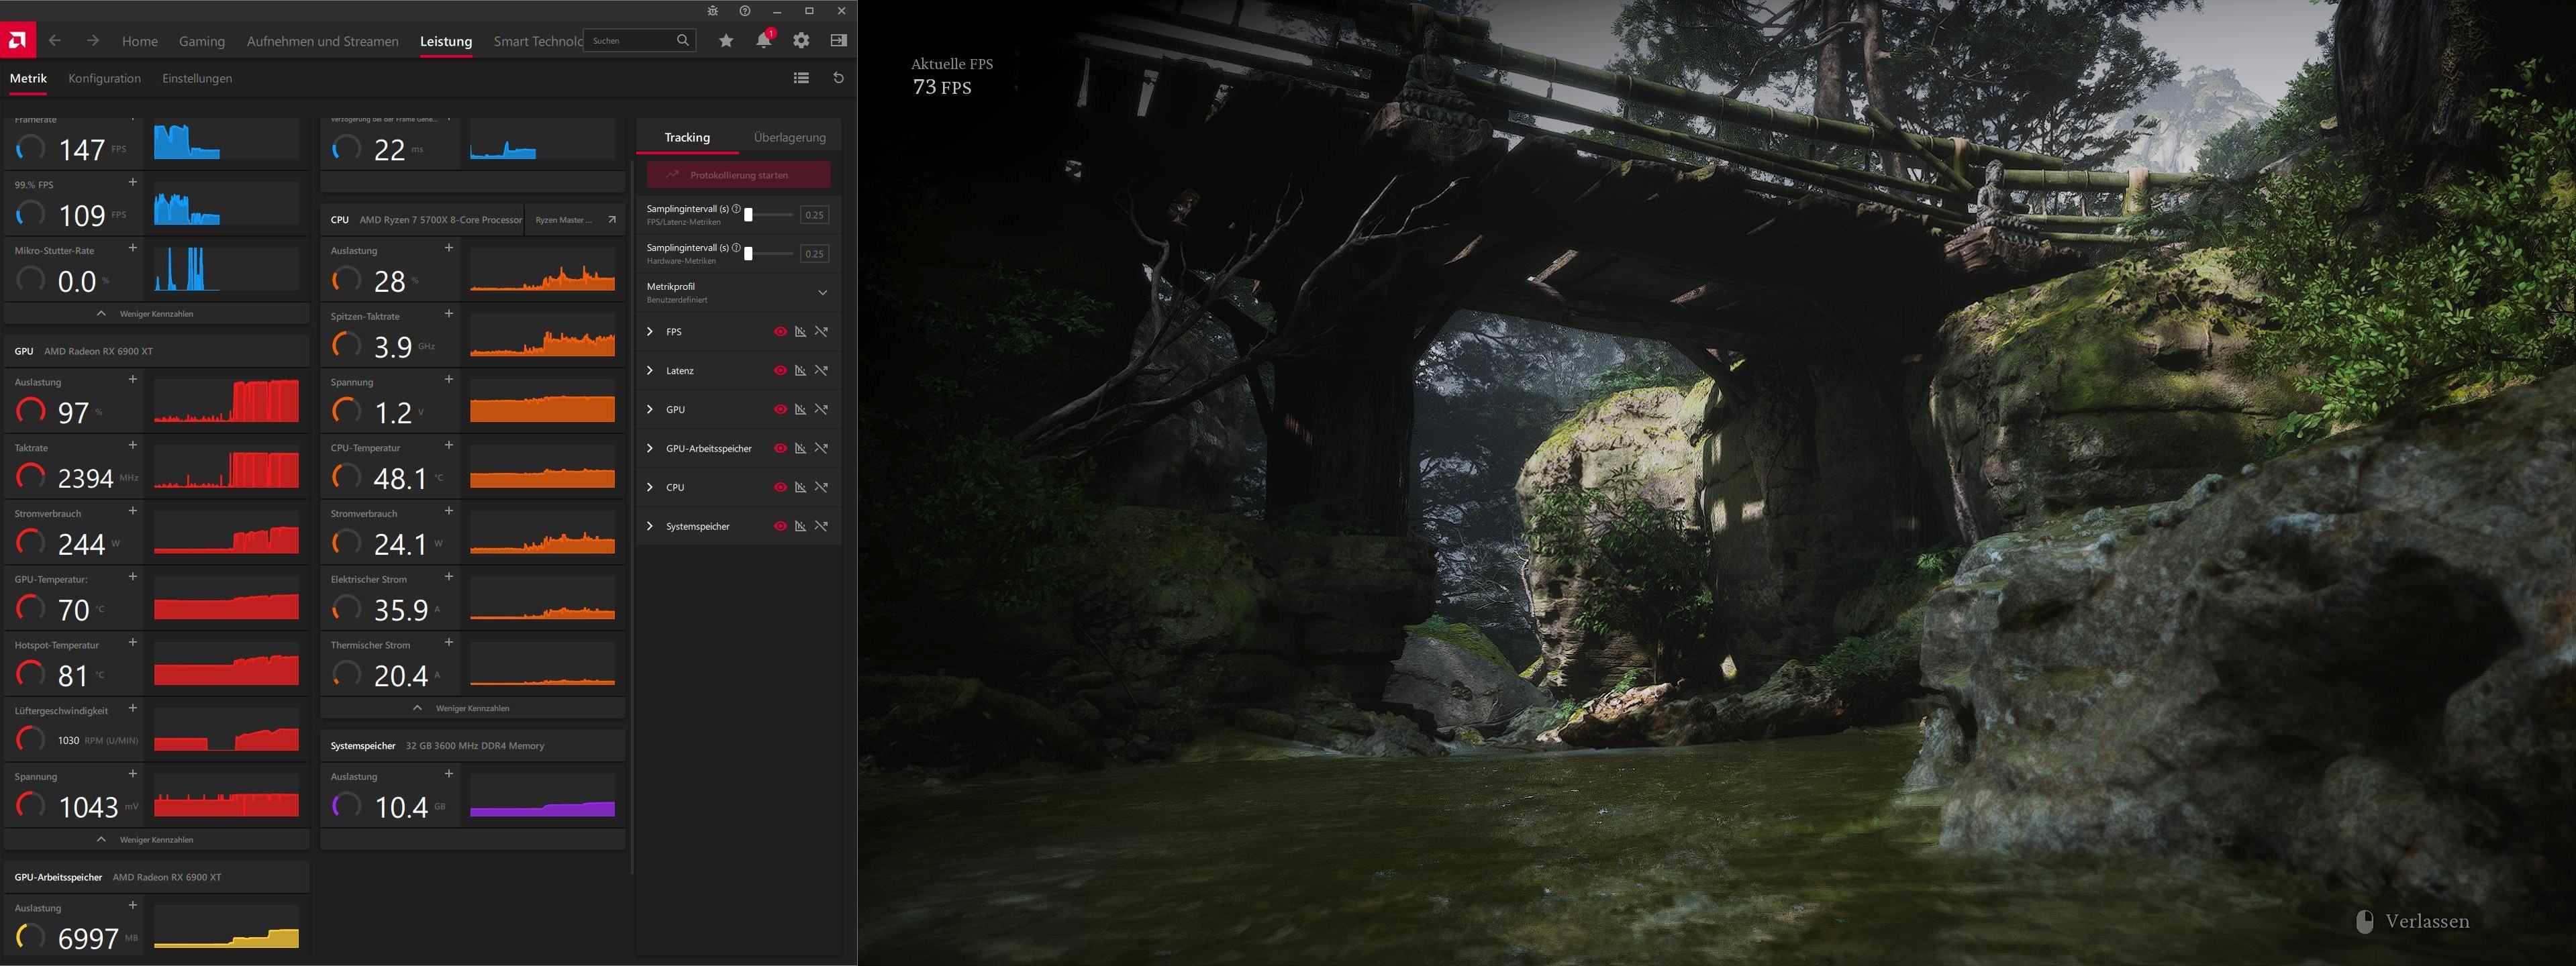Toggle GPU tracking eye icon
The height and width of the screenshot is (966, 2576).
click(780, 410)
